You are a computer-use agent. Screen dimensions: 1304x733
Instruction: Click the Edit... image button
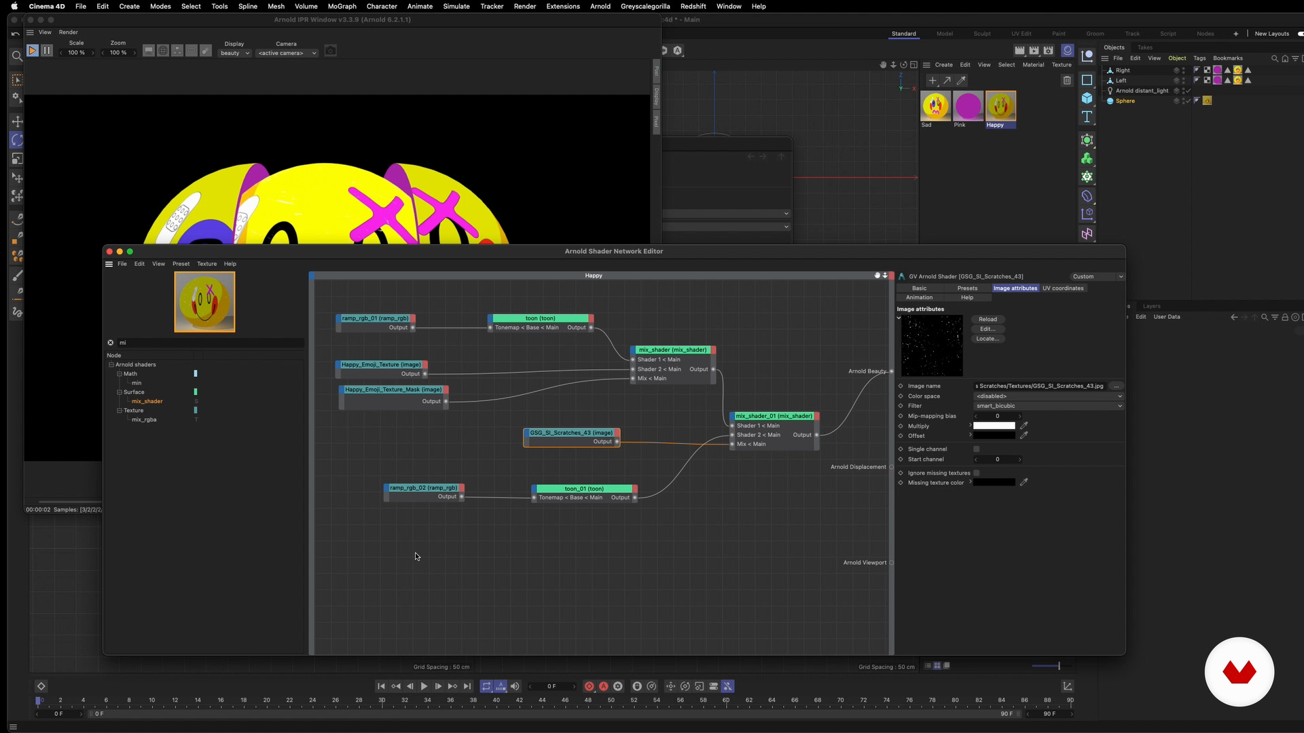988,329
